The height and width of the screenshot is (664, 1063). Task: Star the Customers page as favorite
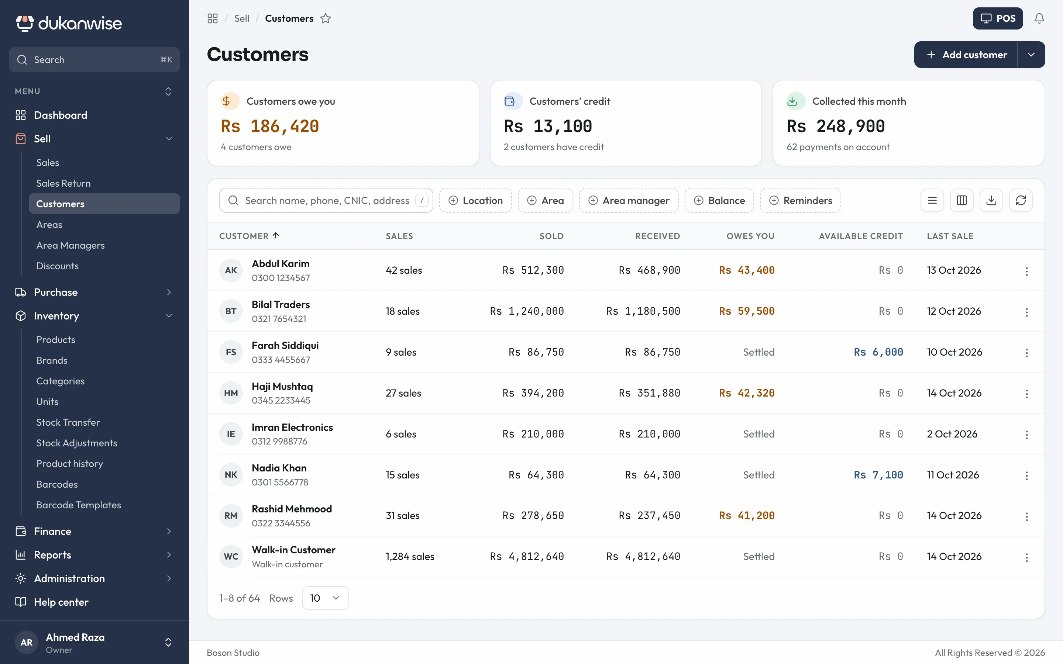coord(326,18)
